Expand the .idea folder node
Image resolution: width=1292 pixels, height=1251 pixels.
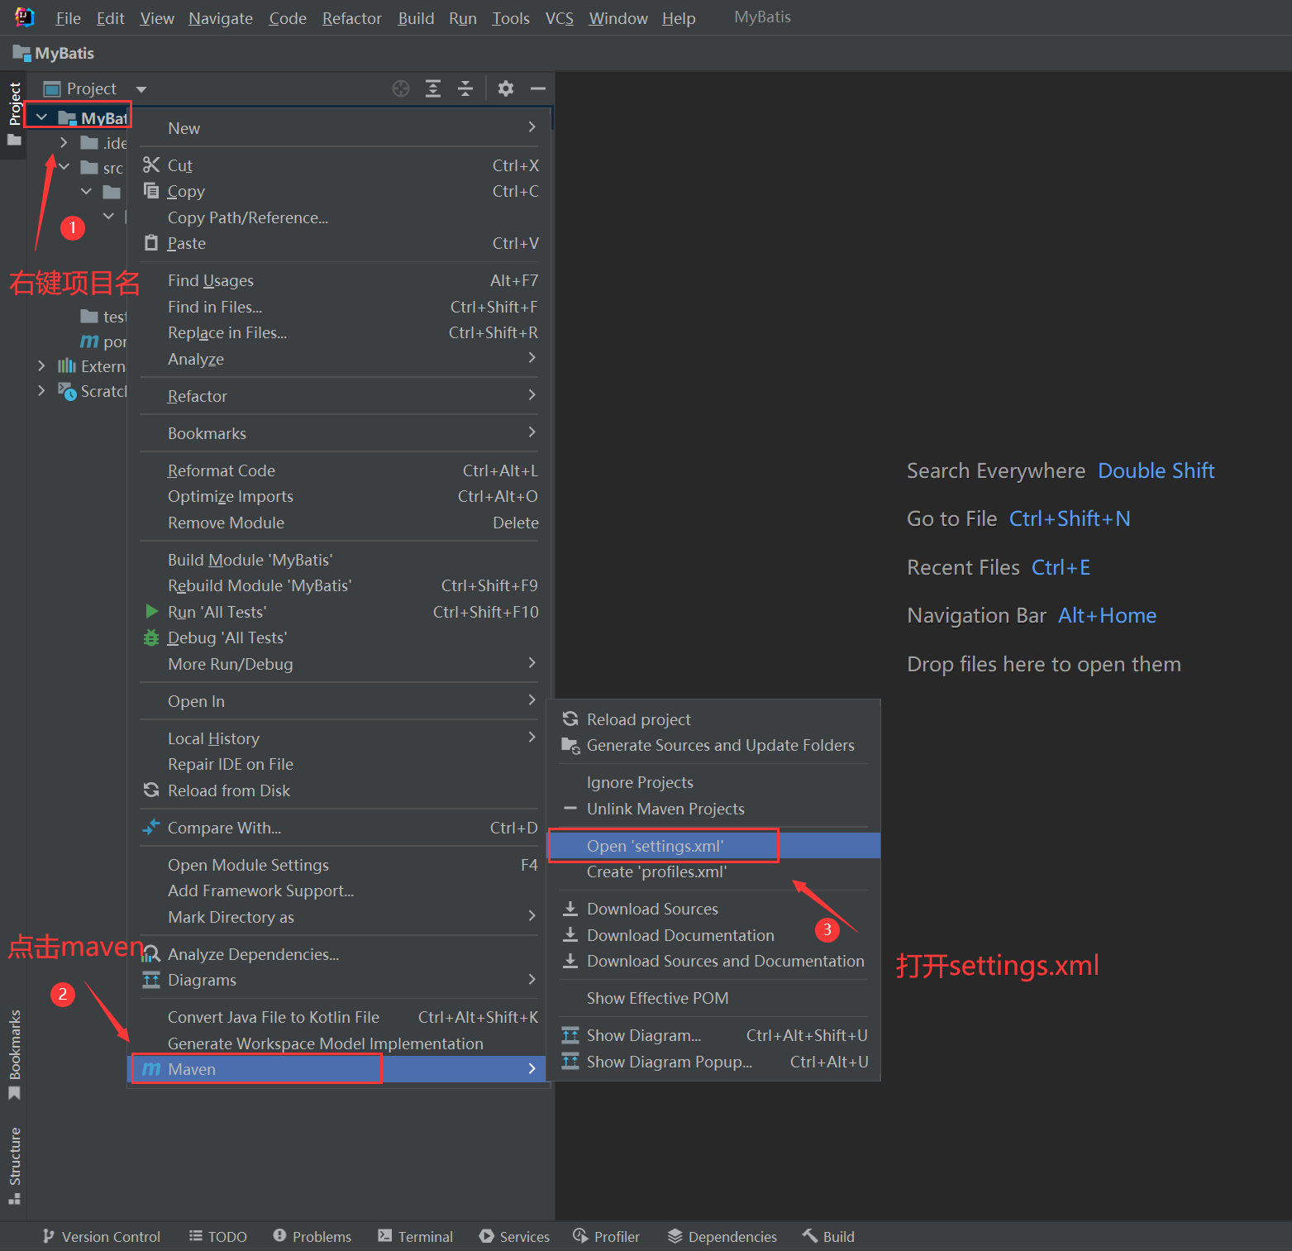(64, 142)
